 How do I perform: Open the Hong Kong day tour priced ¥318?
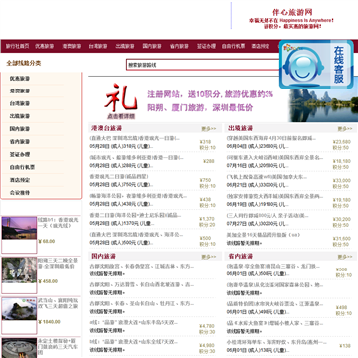135,138
